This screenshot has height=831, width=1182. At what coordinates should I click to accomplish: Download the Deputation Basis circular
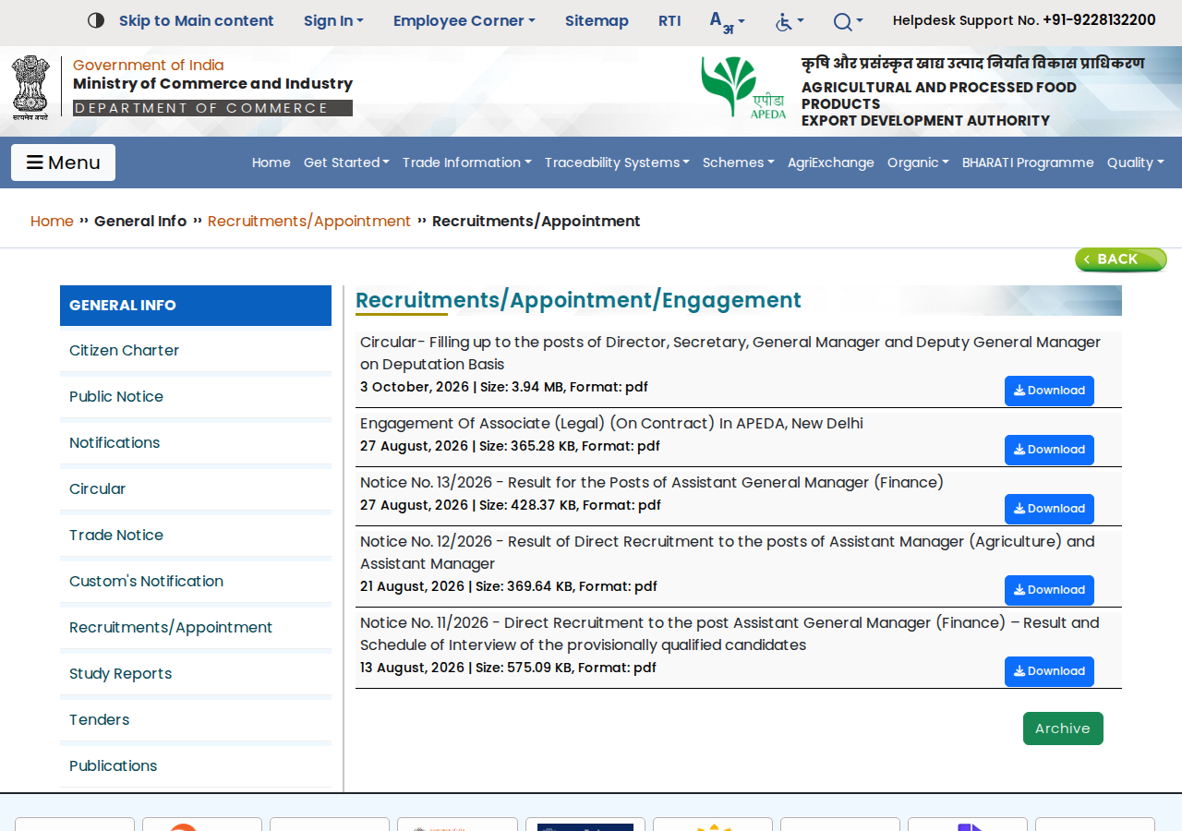click(1049, 391)
